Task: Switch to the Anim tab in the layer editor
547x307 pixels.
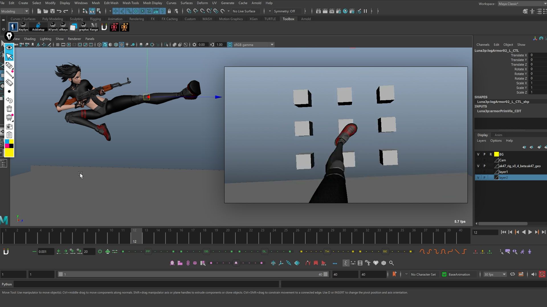Action: pyautogui.click(x=498, y=135)
